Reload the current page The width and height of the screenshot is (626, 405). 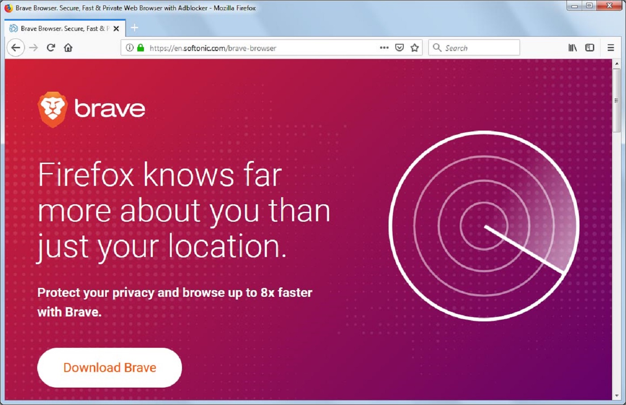pyautogui.click(x=50, y=47)
